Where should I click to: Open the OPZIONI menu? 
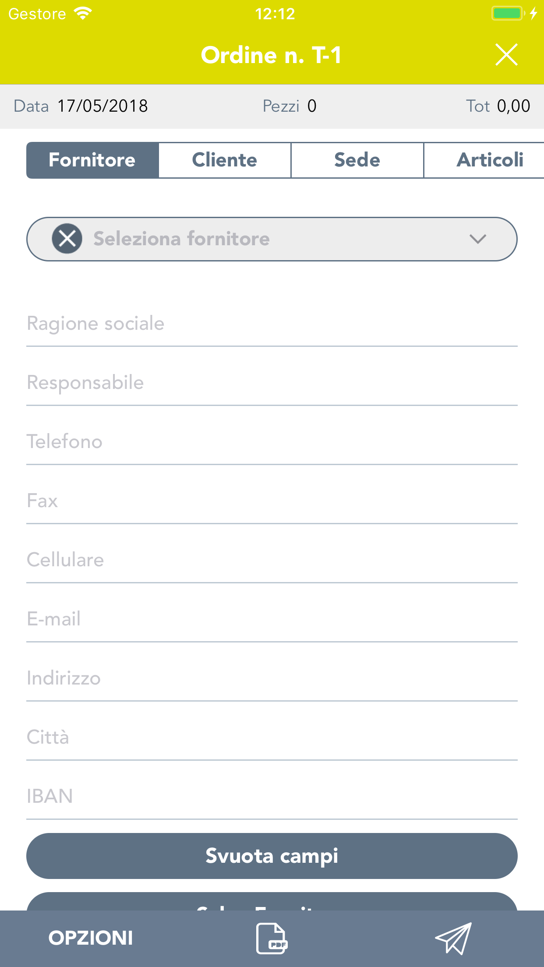(x=91, y=938)
